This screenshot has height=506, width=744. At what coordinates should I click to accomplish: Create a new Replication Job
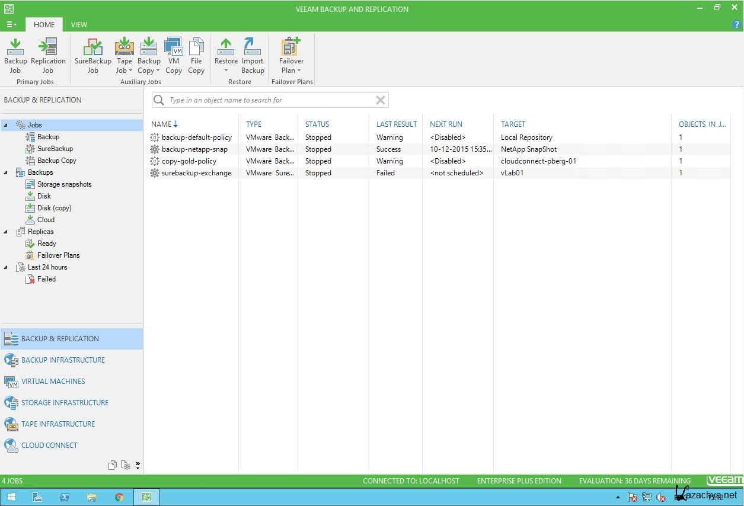point(48,56)
